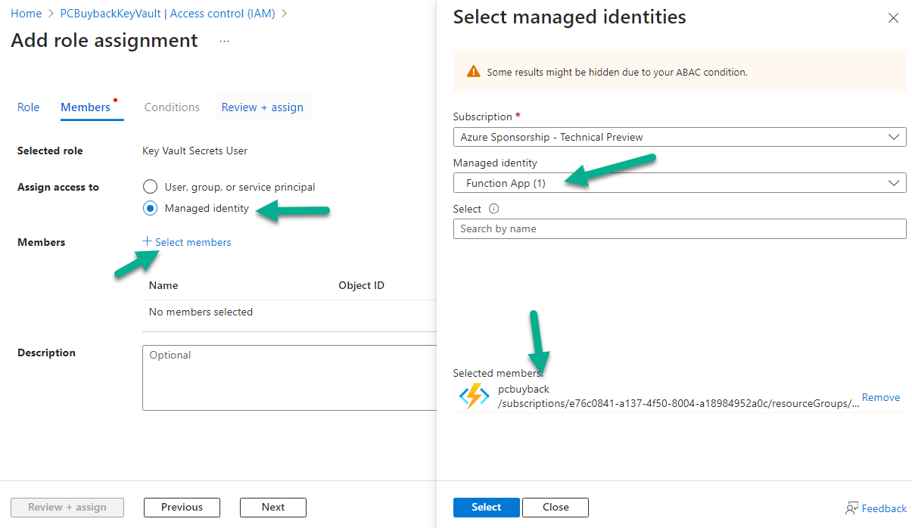Click the plus icon for Select members
This screenshot has width=912, height=528.
pyautogui.click(x=147, y=241)
